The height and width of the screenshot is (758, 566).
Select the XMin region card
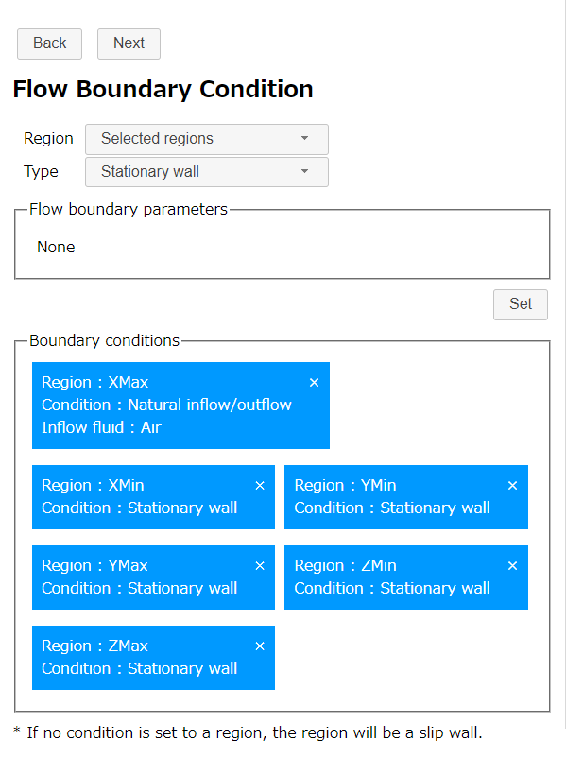click(153, 497)
